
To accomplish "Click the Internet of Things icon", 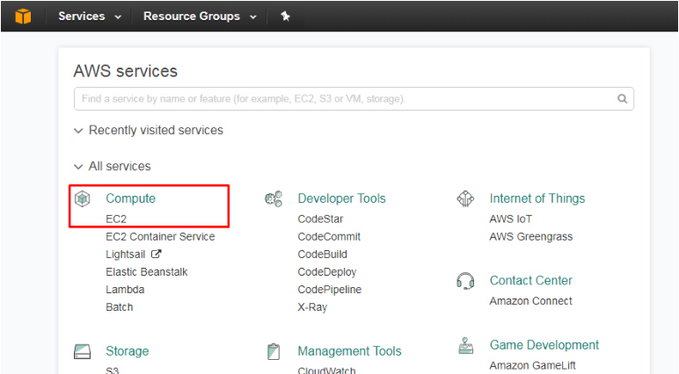I will [x=465, y=199].
